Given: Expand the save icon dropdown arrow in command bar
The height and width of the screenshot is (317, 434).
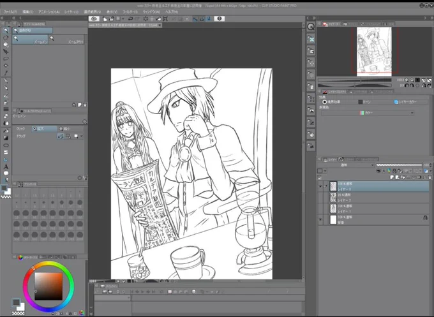Looking at the screenshot, I should point(123,18).
